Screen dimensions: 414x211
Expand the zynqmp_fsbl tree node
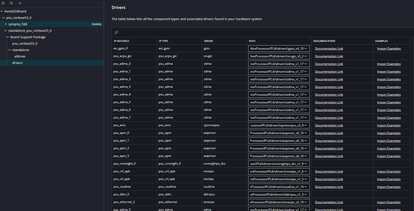[5, 24]
